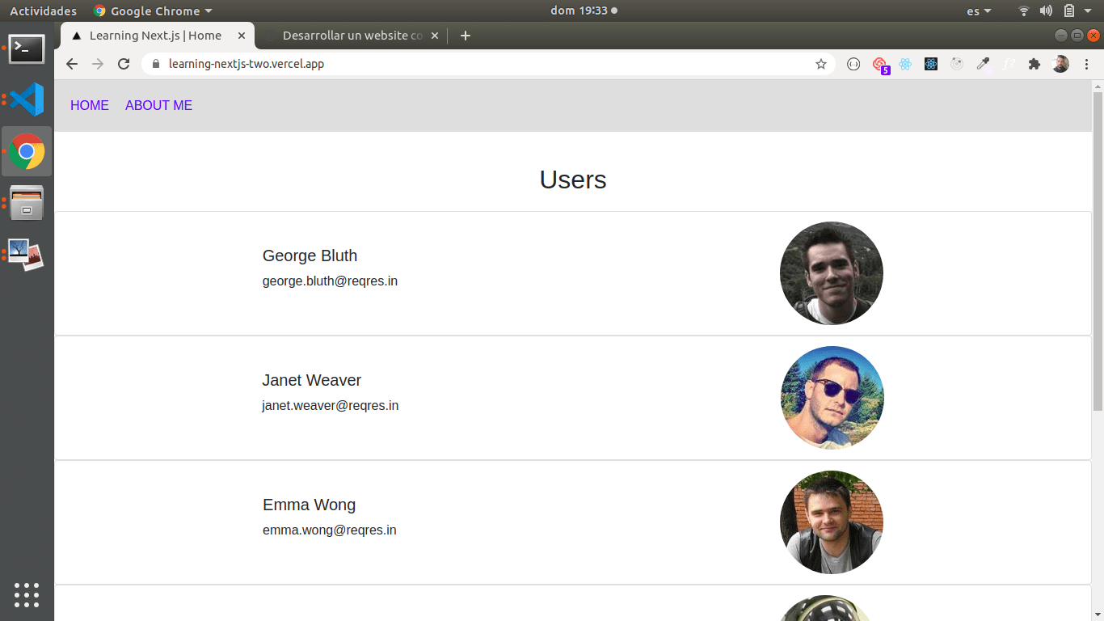Open Terminal from the Ubuntu dock
This screenshot has width=1104, height=621.
(x=27, y=49)
